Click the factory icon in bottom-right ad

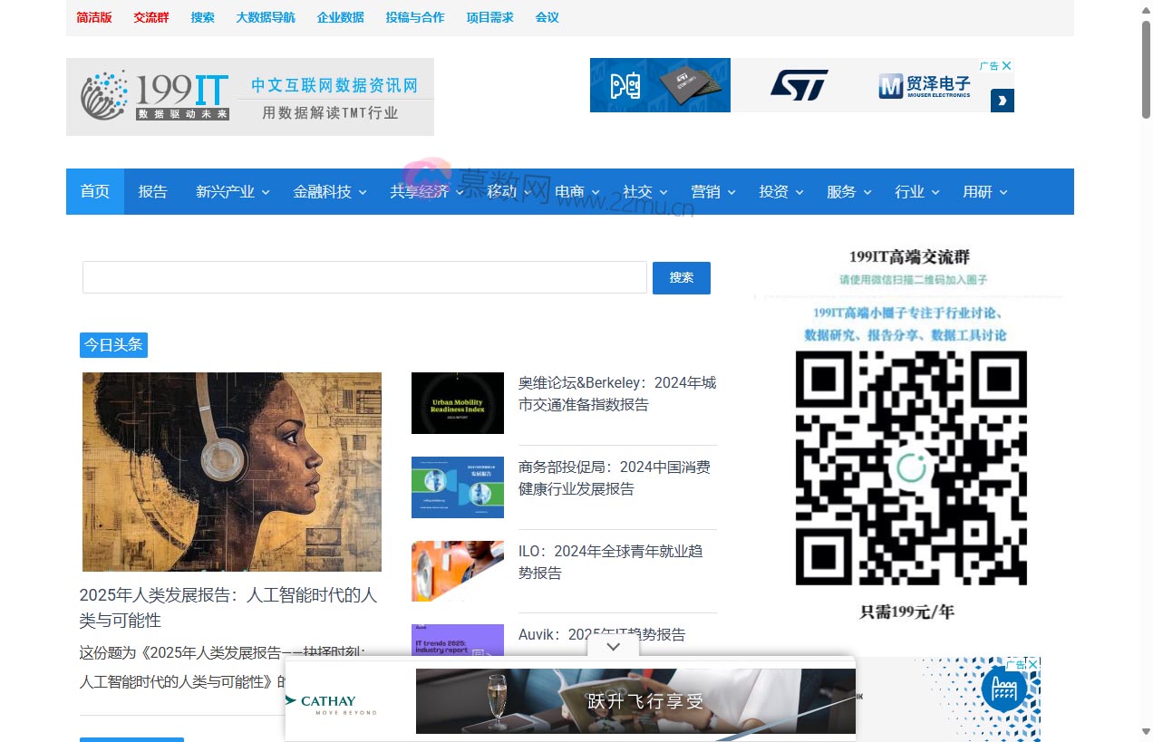pos(1003,692)
